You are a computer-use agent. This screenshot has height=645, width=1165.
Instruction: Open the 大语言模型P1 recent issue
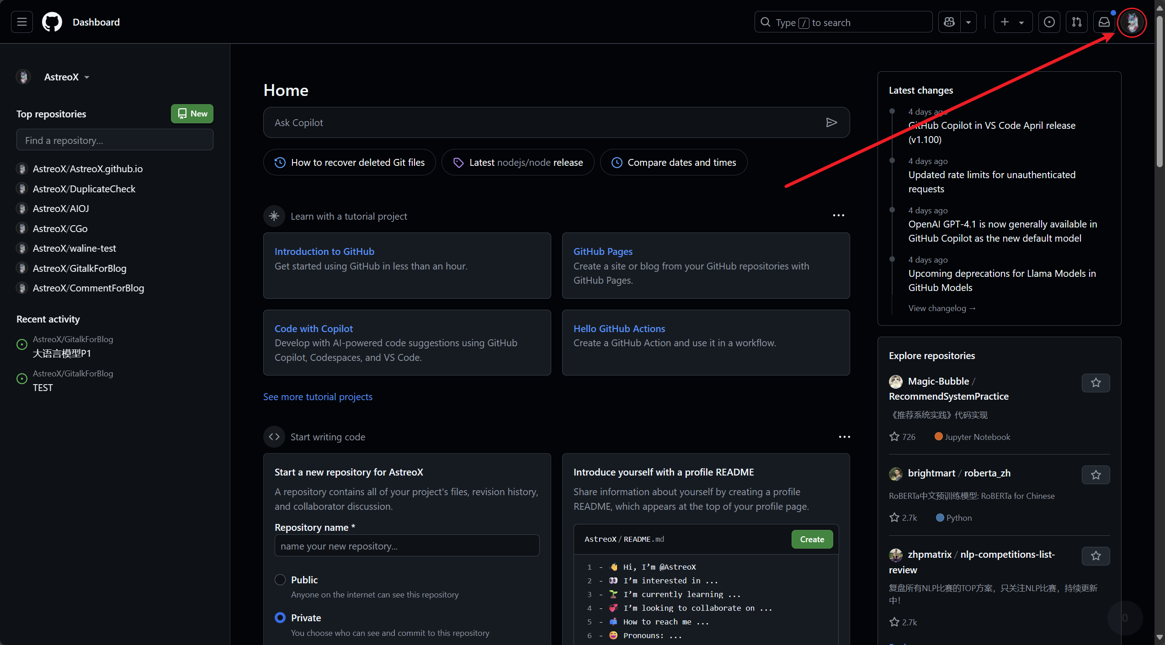point(62,353)
